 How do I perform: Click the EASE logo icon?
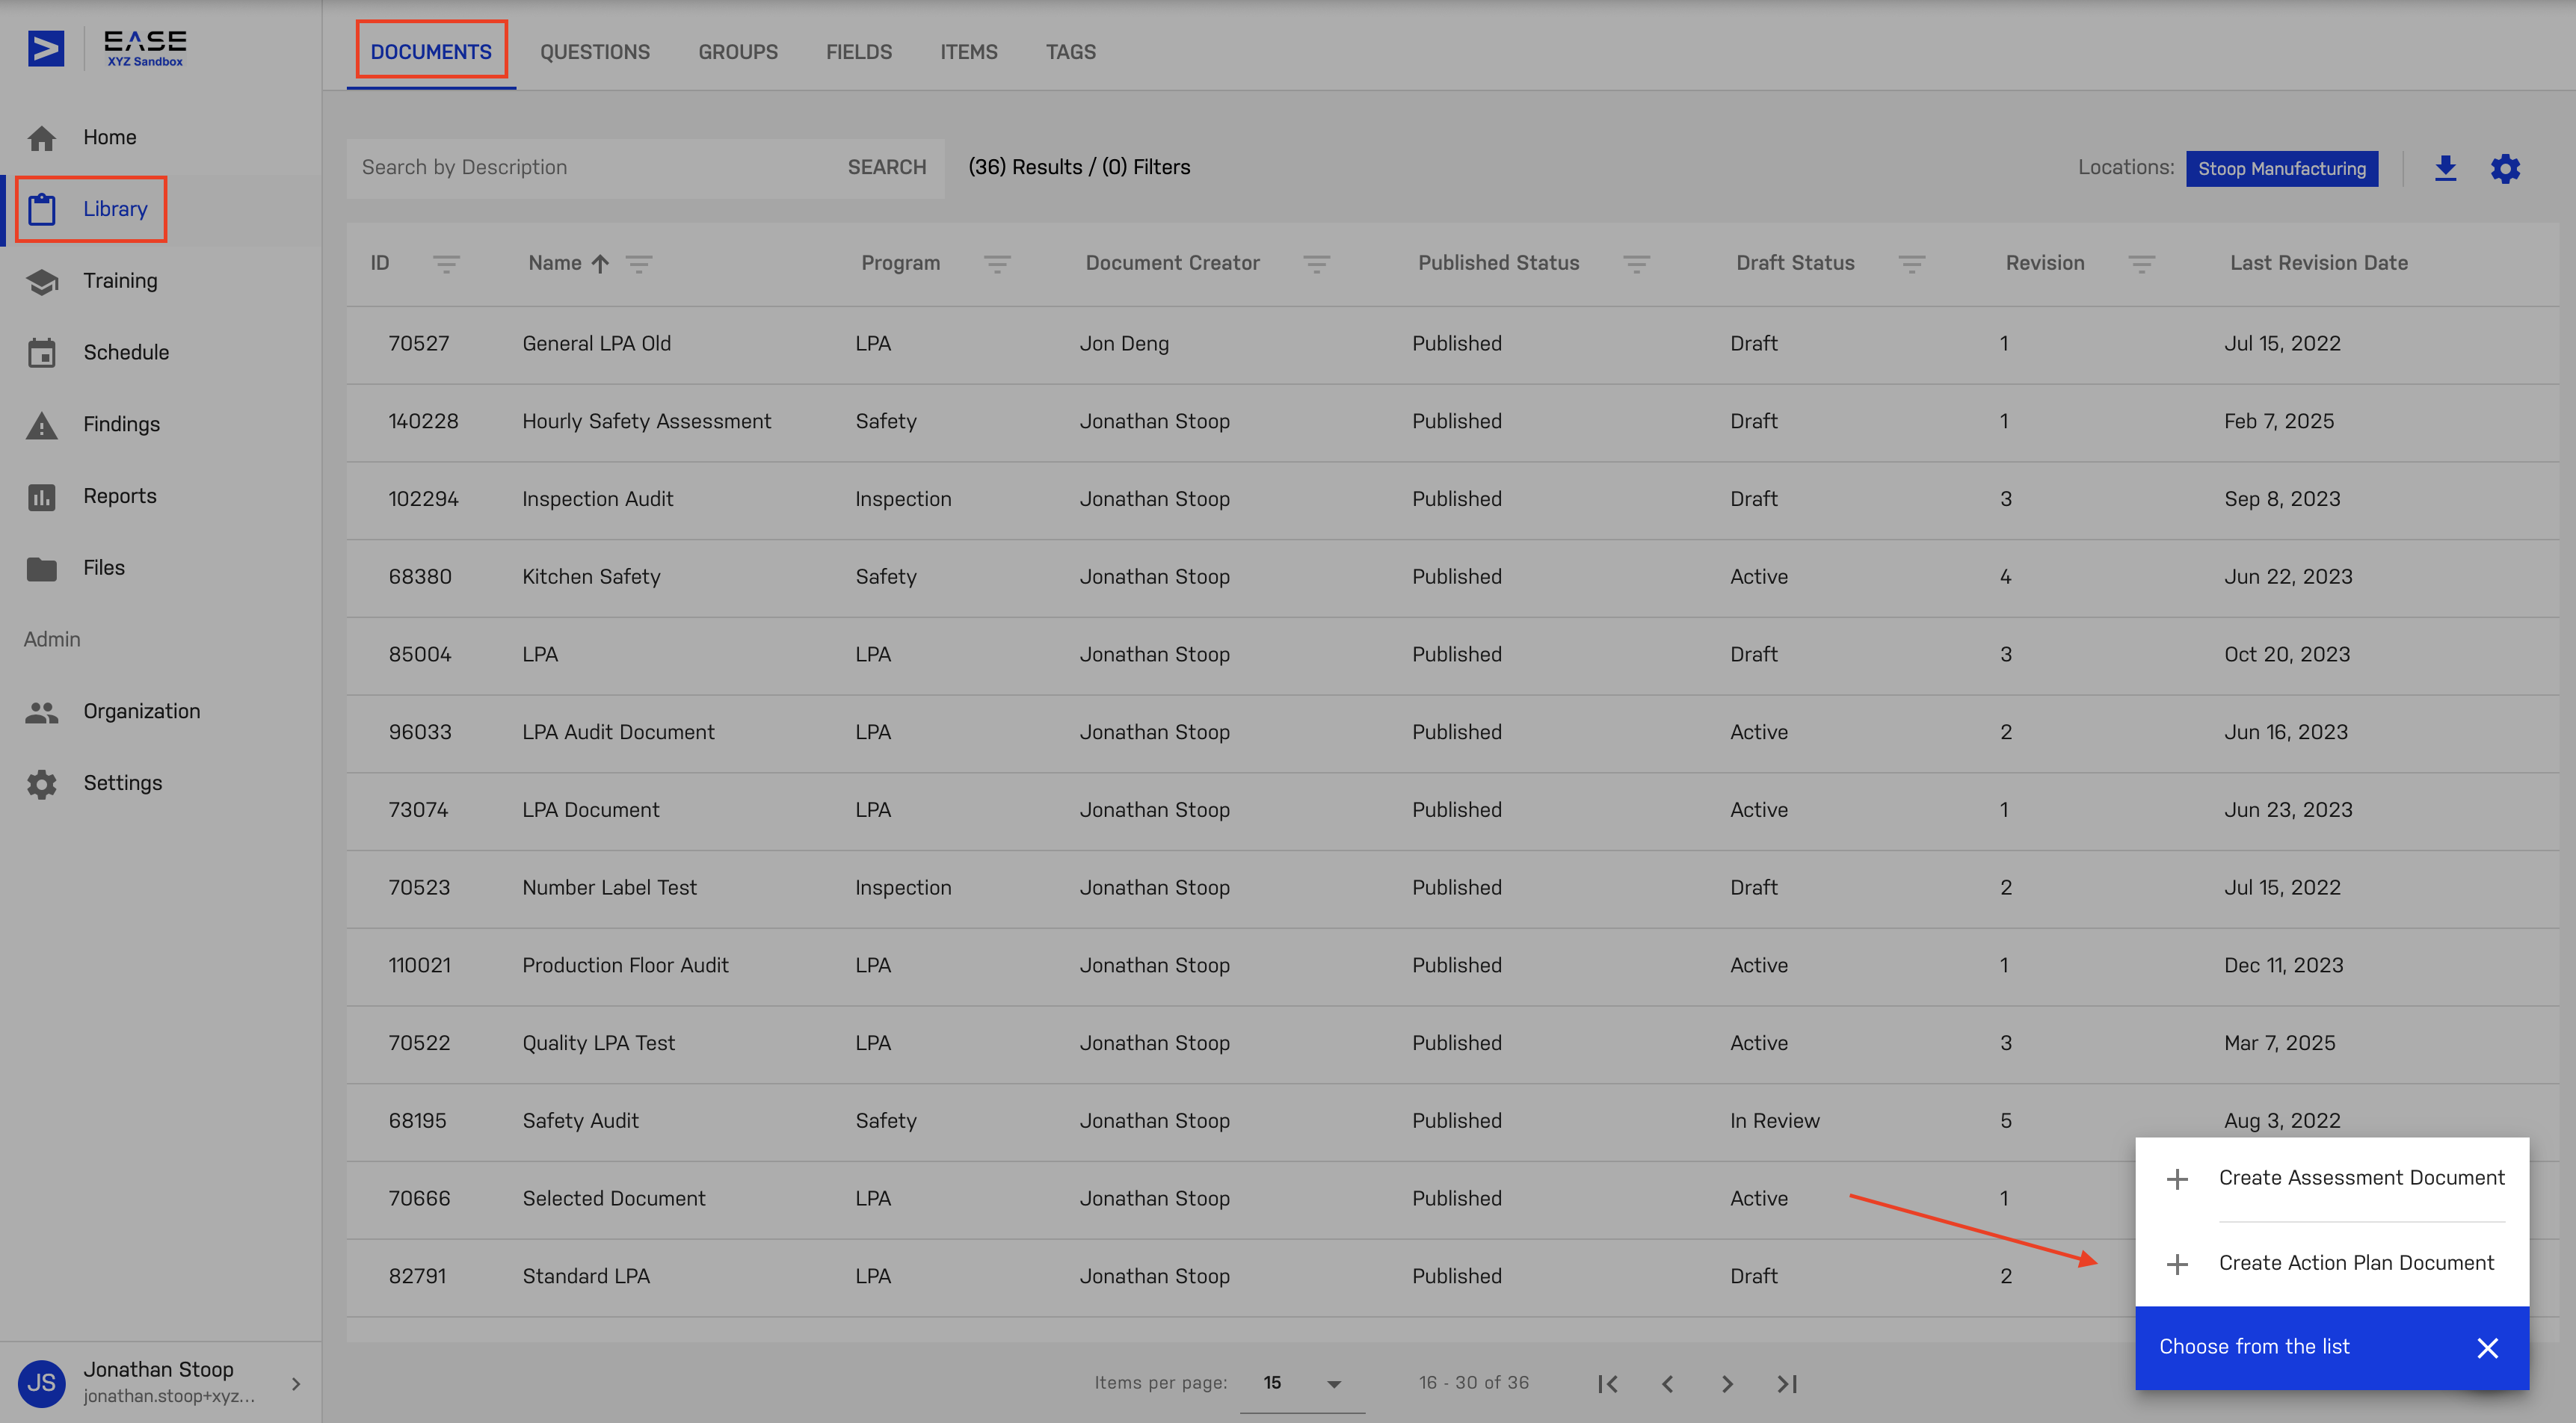coord(46,48)
